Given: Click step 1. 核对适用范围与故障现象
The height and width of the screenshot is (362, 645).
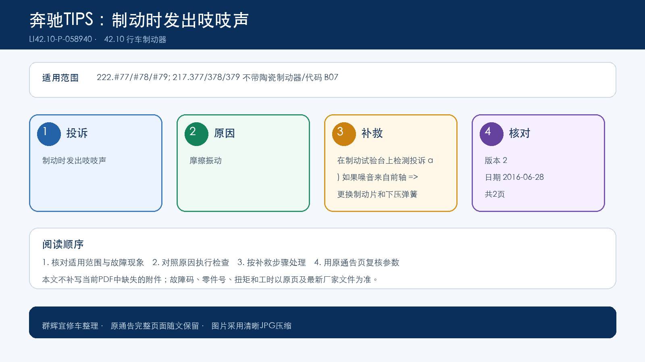Looking at the screenshot, I should coord(93,263).
